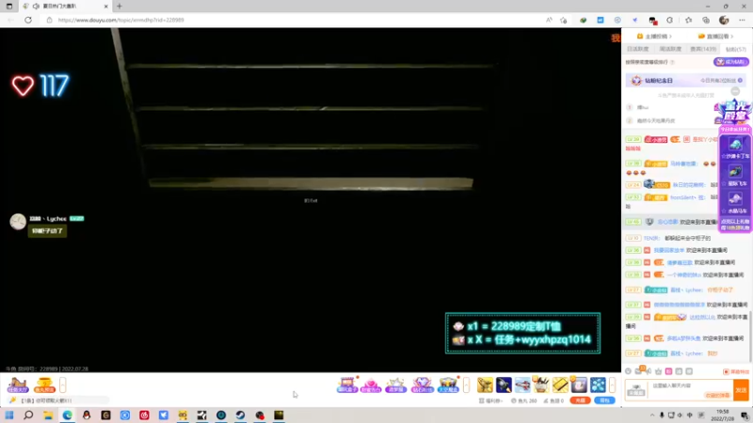This screenshot has width=753, height=423.
Task: Switch to the 贵宾(143) tab
Action: pyautogui.click(x=703, y=49)
